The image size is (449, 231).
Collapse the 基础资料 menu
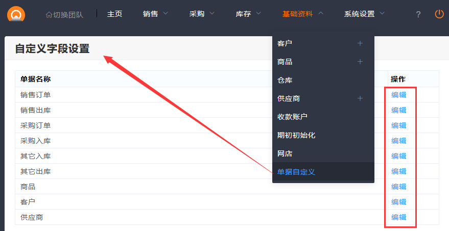(x=302, y=14)
